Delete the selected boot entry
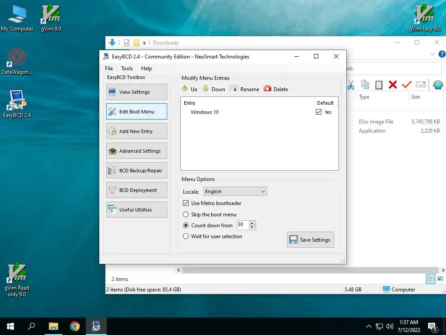The image size is (446, 335). point(276,89)
